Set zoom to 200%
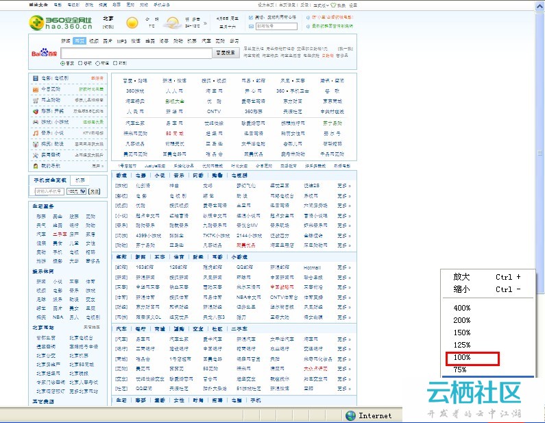 (x=462, y=320)
